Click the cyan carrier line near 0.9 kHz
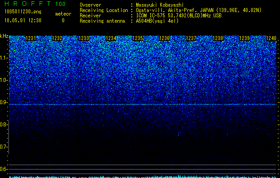The height and width of the screenshot is (178, 280). point(142,104)
